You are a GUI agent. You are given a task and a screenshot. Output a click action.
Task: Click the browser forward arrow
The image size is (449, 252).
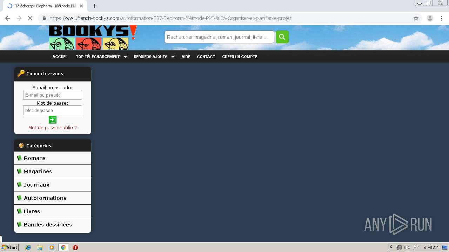tap(19, 18)
